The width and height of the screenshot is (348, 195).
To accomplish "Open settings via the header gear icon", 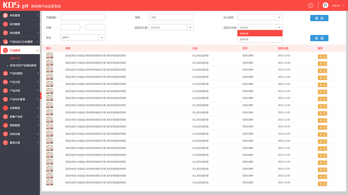I will pos(310,5).
